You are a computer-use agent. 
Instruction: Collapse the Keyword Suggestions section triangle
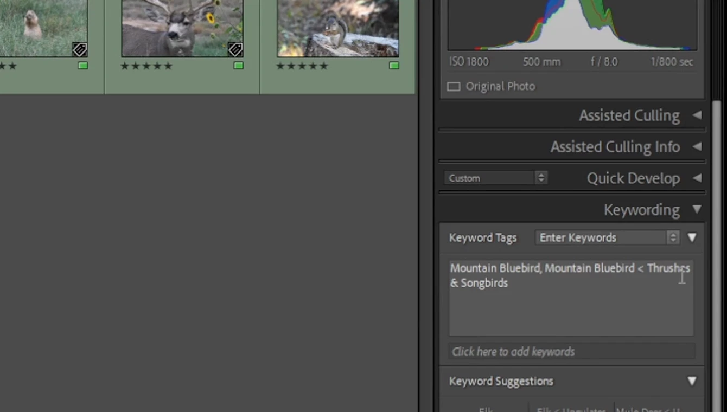click(x=692, y=381)
